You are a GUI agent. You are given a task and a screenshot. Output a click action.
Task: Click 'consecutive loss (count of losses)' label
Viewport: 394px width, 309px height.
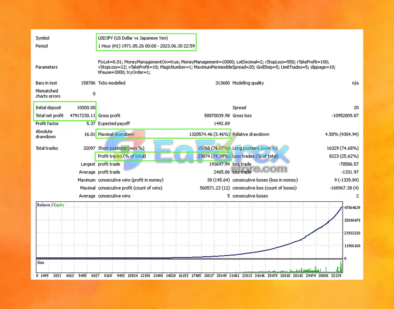pos(265,188)
